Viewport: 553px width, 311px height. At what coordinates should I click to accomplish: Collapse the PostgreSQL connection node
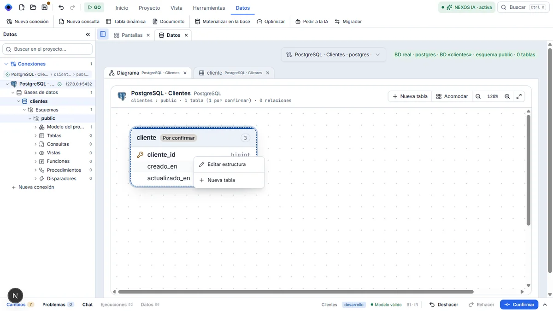point(7,84)
